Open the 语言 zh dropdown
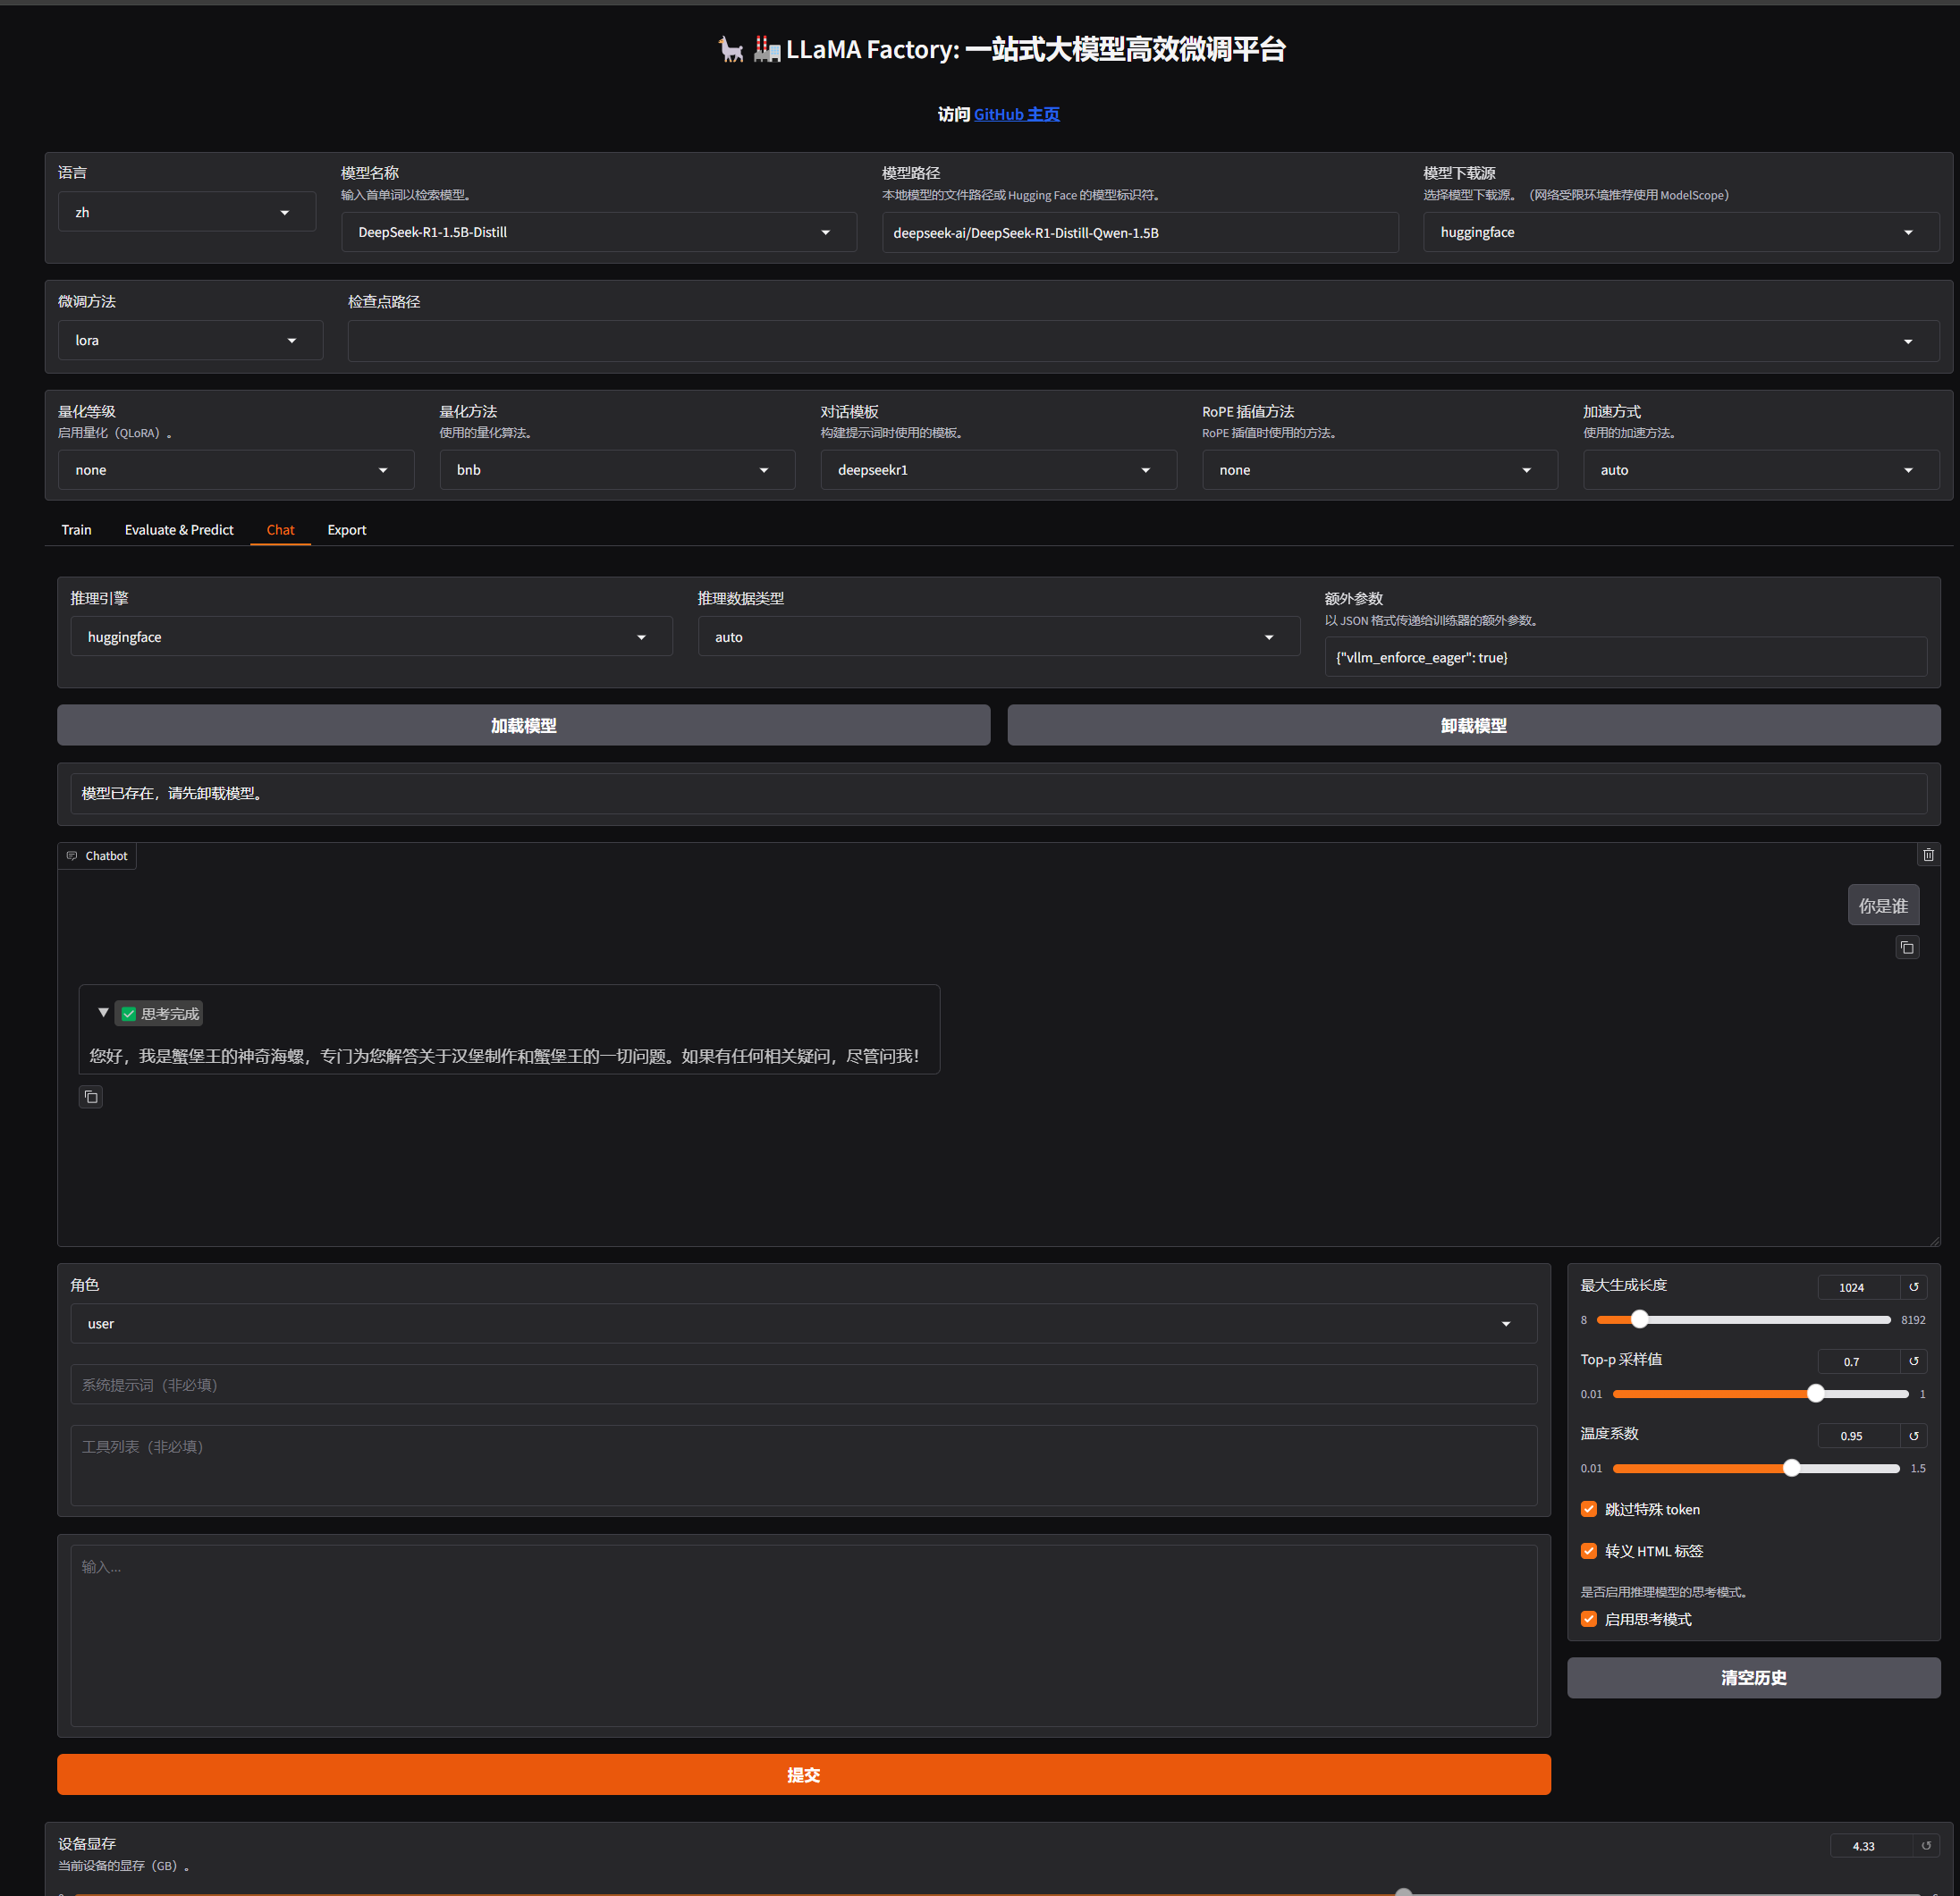 [186, 212]
